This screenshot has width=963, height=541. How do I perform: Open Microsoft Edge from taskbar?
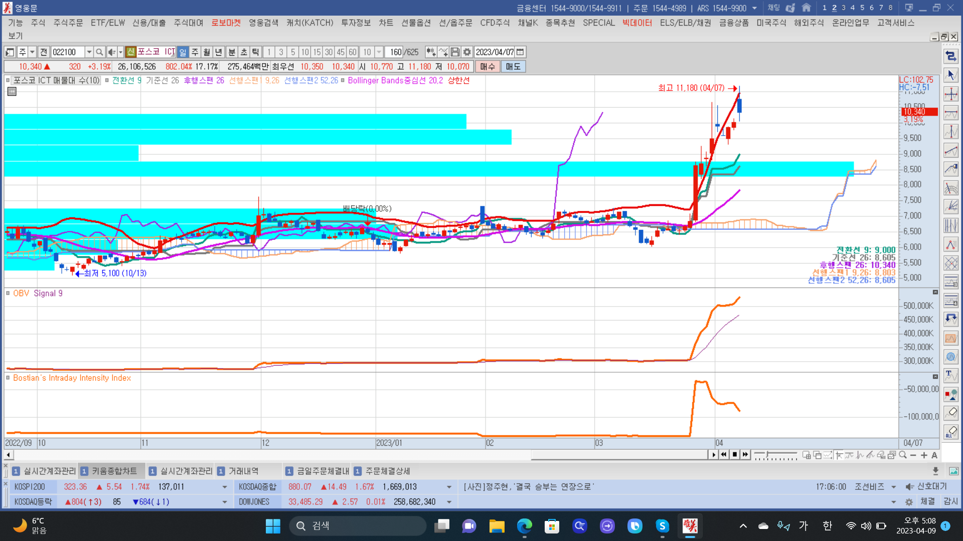pyautogui.click(x=525, y=526)
